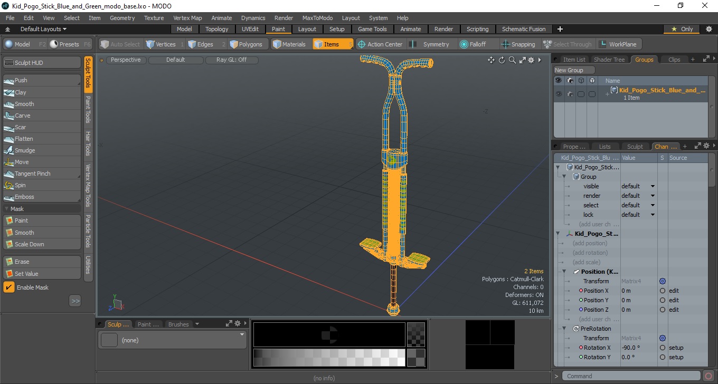Select the Tangent Pinch tool

[x=42, y=174]
